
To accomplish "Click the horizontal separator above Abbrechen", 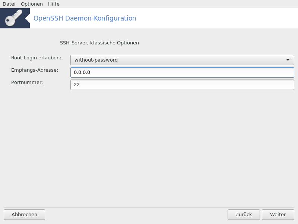I will click(x=149, y=207).
